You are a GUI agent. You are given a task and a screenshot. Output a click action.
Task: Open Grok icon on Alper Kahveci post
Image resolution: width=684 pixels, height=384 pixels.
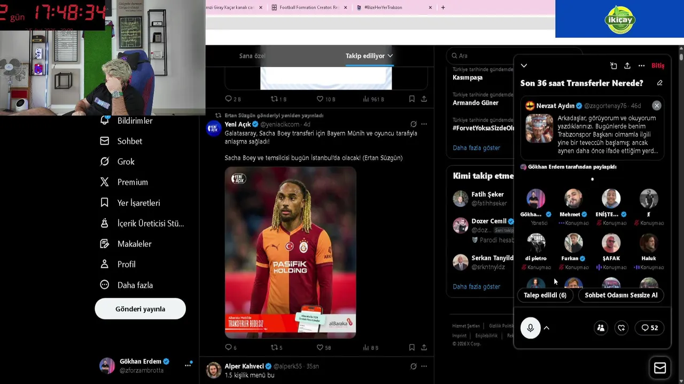point(413,366)
